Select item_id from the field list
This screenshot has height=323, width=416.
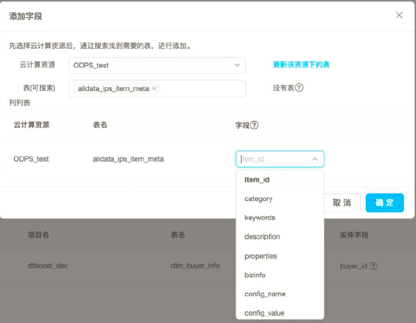tap(280, 180)
